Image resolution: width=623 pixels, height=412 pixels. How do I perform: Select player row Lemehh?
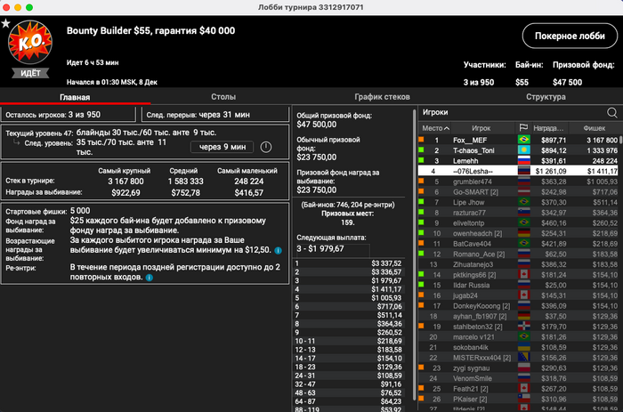tap(518, 160)
